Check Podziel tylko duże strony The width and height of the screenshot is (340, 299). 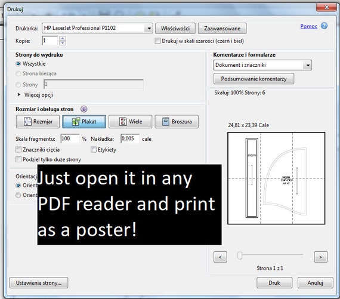tap(18, 159)
